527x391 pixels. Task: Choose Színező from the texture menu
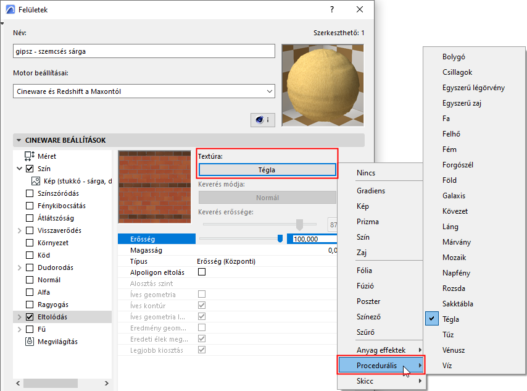(x=368, y=317)
